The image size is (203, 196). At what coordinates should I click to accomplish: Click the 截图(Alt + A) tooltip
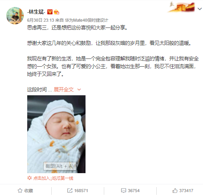(59, 166)
